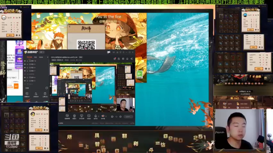Expand the microphone options arrow
Screen dimensions: 273x153
pos(99,116)
